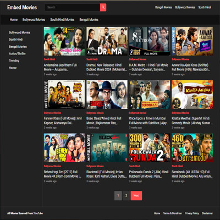Open 8 A.M. Metro movie thumbnail
Viewport: 220px width, 220px height.
pyautogui.click(x=150, y=41)
